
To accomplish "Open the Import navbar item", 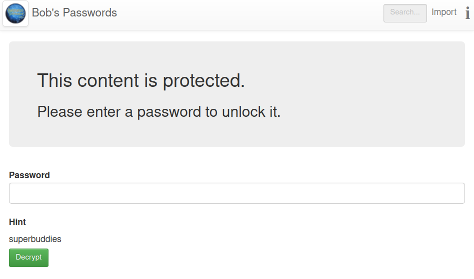I will pyautogui.click(x=444, y=12).
